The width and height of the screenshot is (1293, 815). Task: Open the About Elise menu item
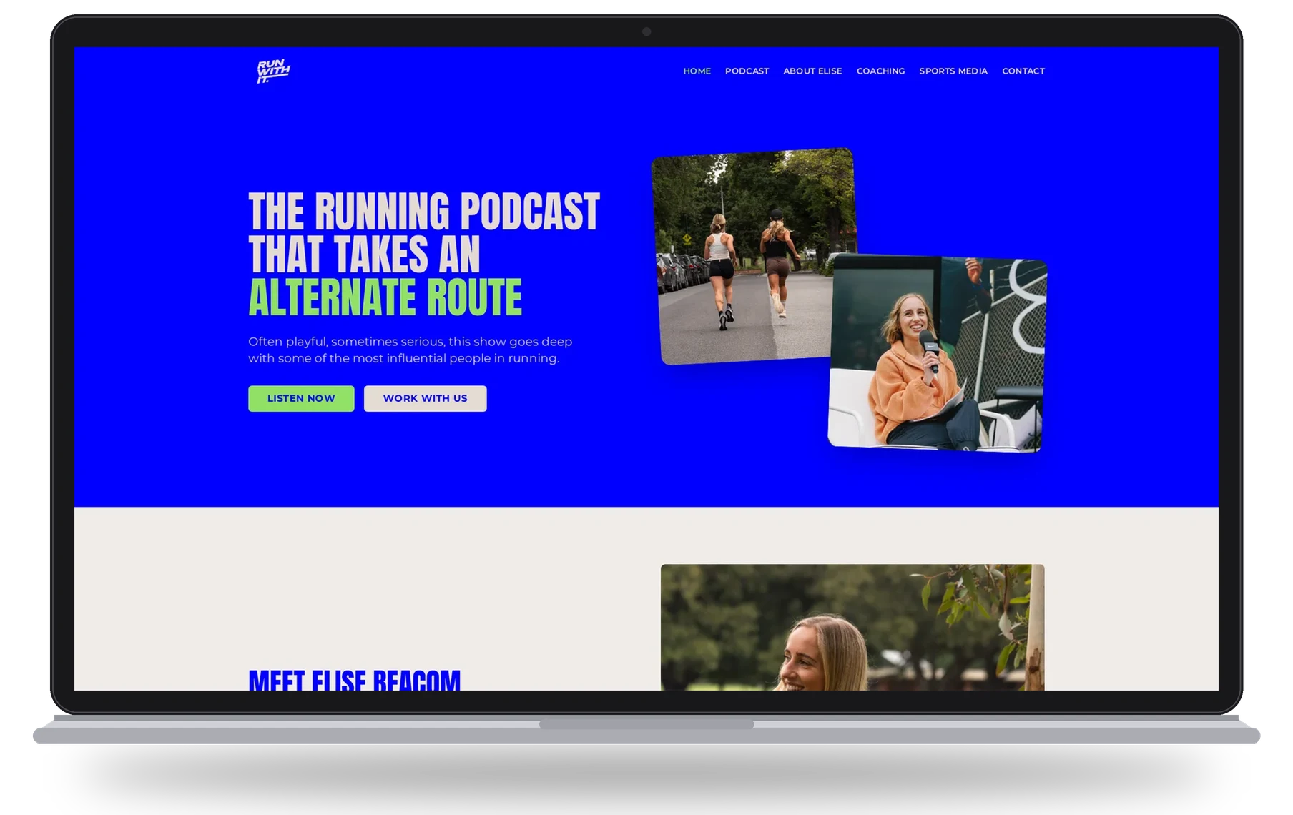[x=812, y=71]
